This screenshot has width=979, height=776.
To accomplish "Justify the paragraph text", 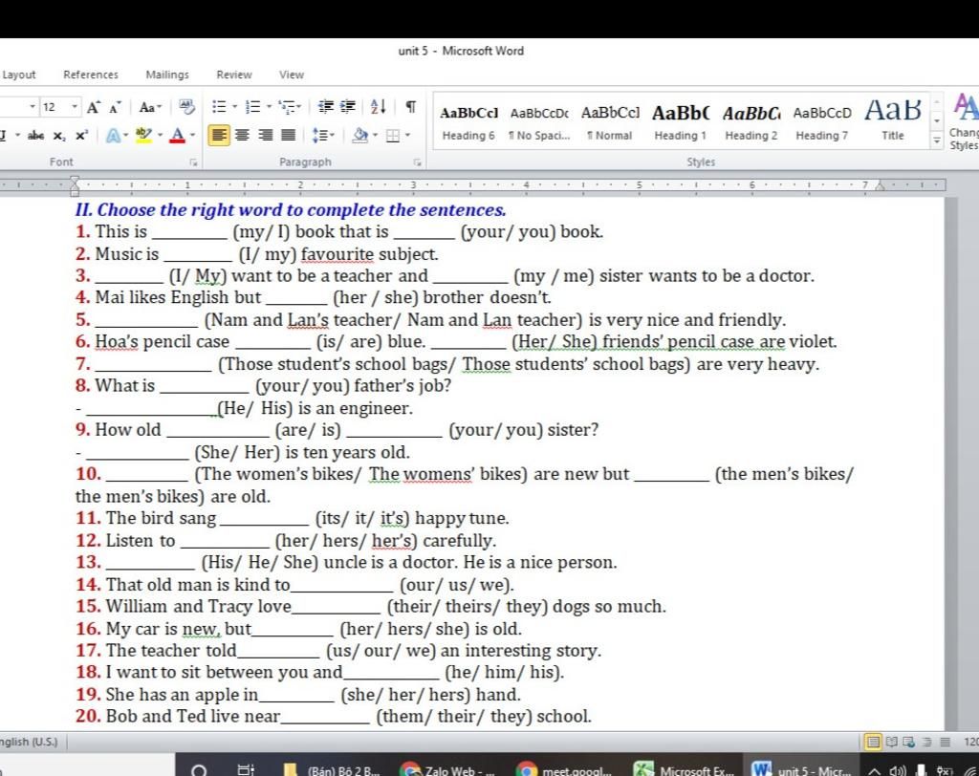I will tap(289, 135).
